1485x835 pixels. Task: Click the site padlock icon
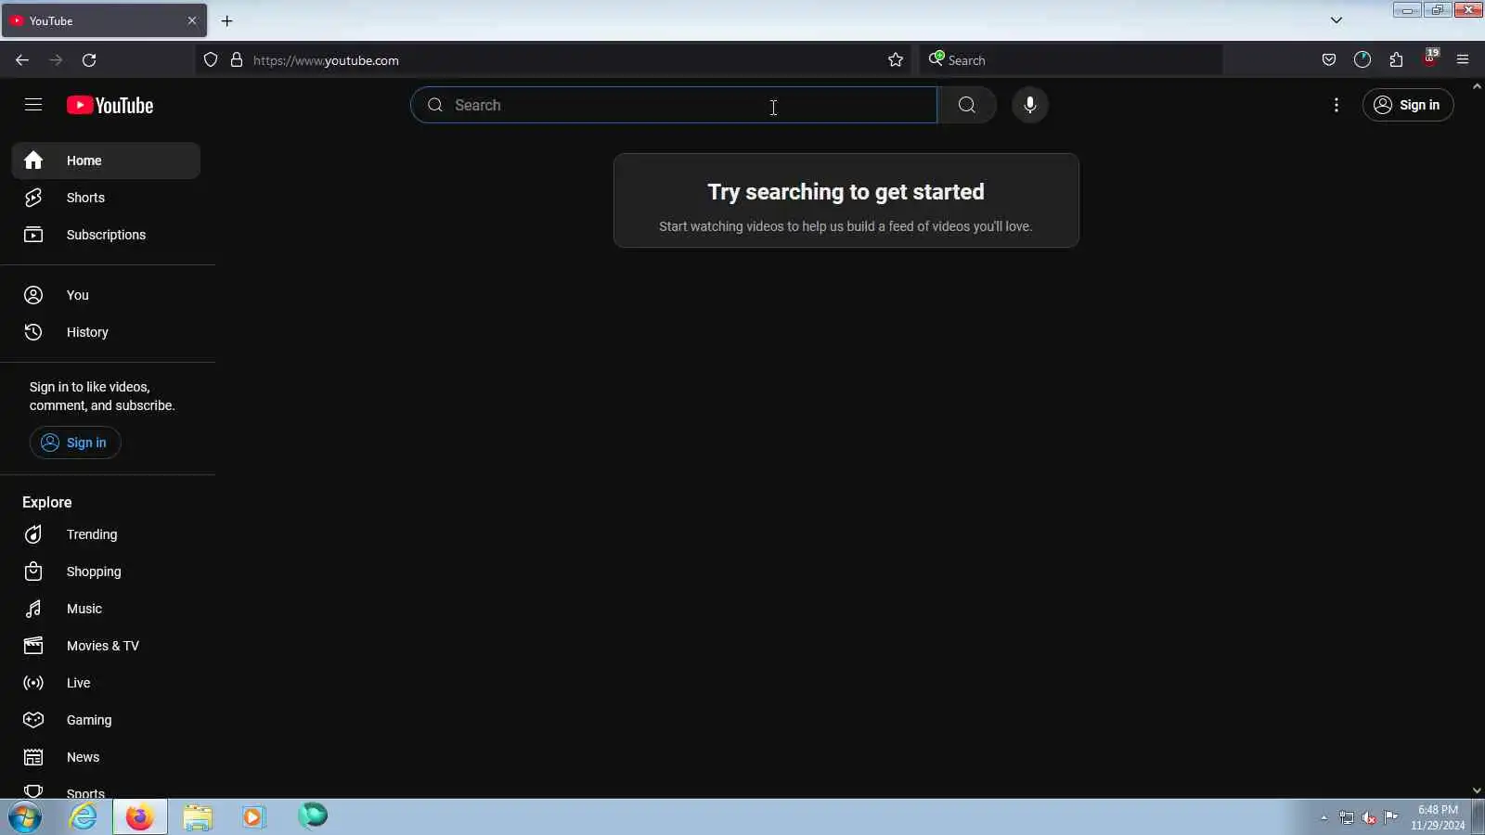point(237,60)
